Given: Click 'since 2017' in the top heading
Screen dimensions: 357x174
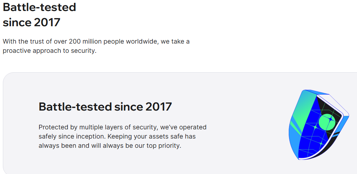Looking at the screenshot, I should pyautogui.click(x=32, y=22).
